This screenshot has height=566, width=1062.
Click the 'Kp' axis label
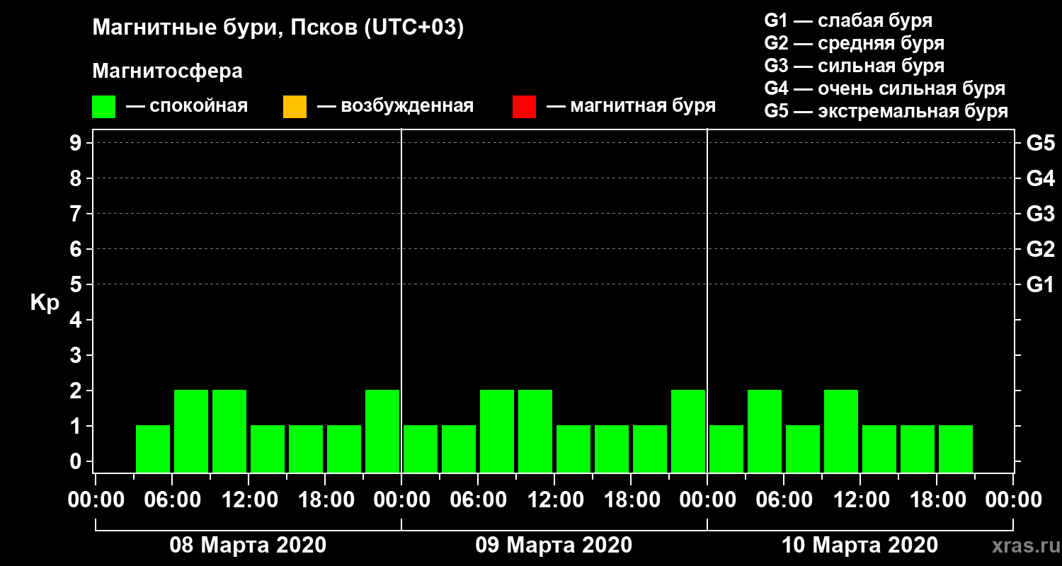tap(45, 304)
